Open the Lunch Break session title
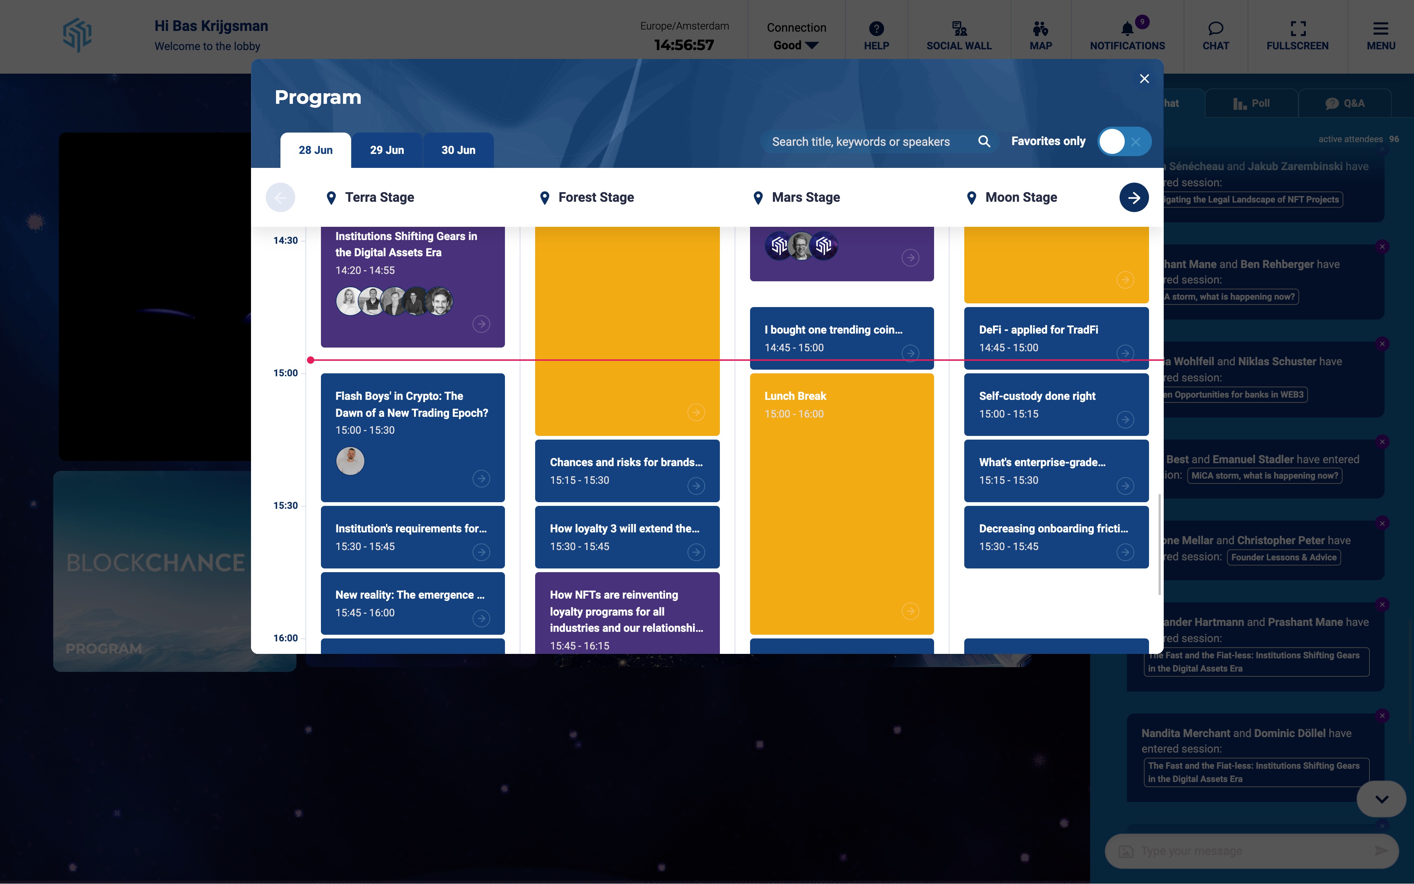This screenshot has height=884, width=1414. pos(795,397)
